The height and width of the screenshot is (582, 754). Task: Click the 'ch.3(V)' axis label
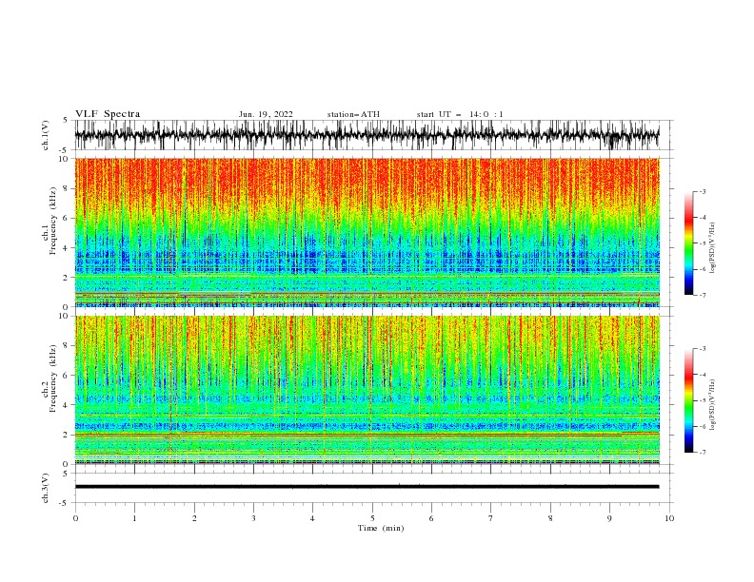(x=47, y=488)
